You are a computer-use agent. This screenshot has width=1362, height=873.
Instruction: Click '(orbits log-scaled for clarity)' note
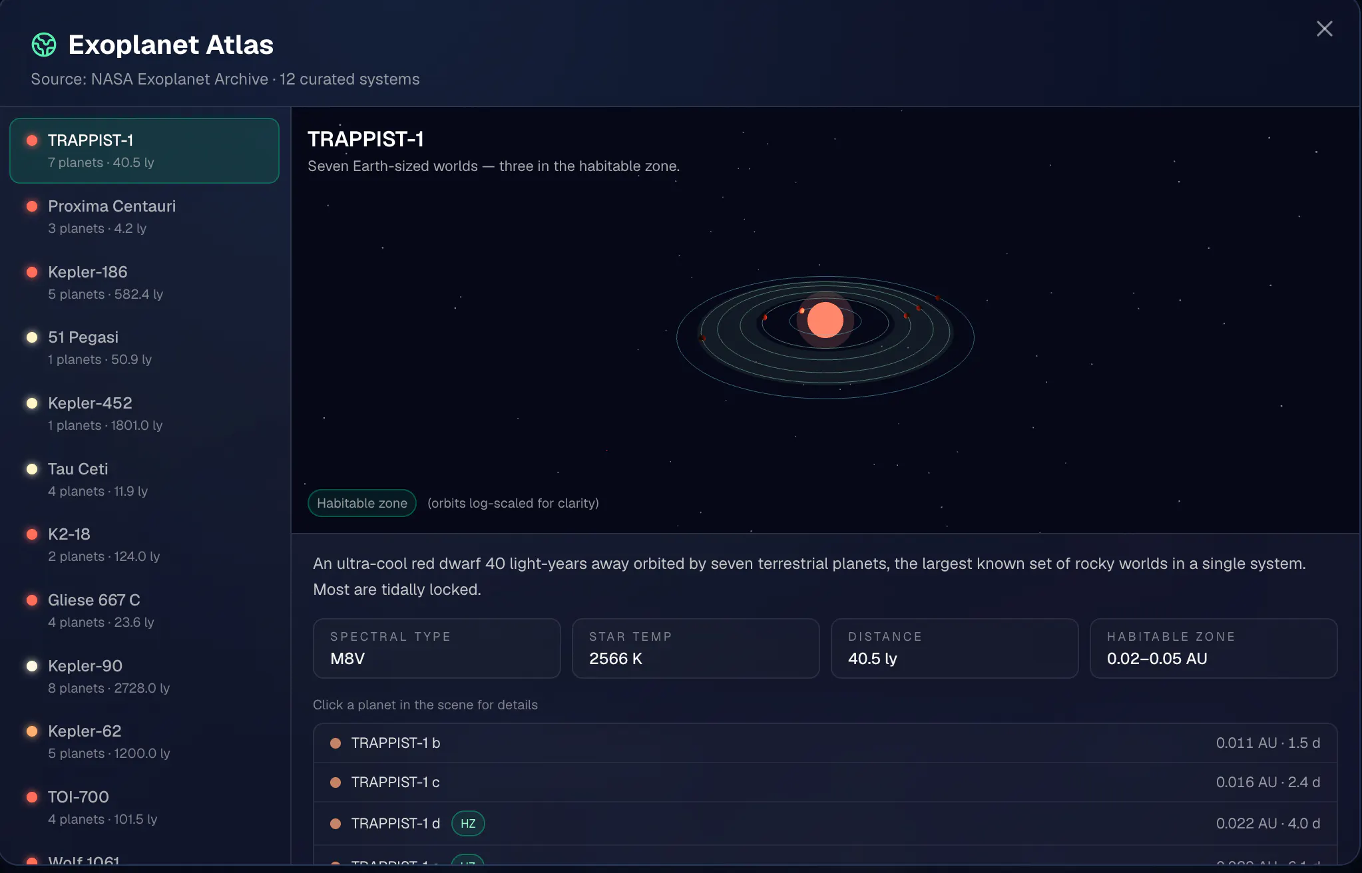click(513, 503)
